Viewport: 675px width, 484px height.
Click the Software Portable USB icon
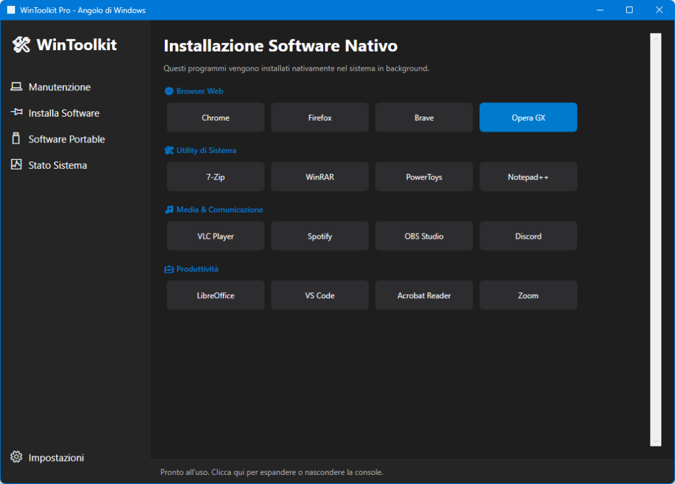[x=16, y=138]
